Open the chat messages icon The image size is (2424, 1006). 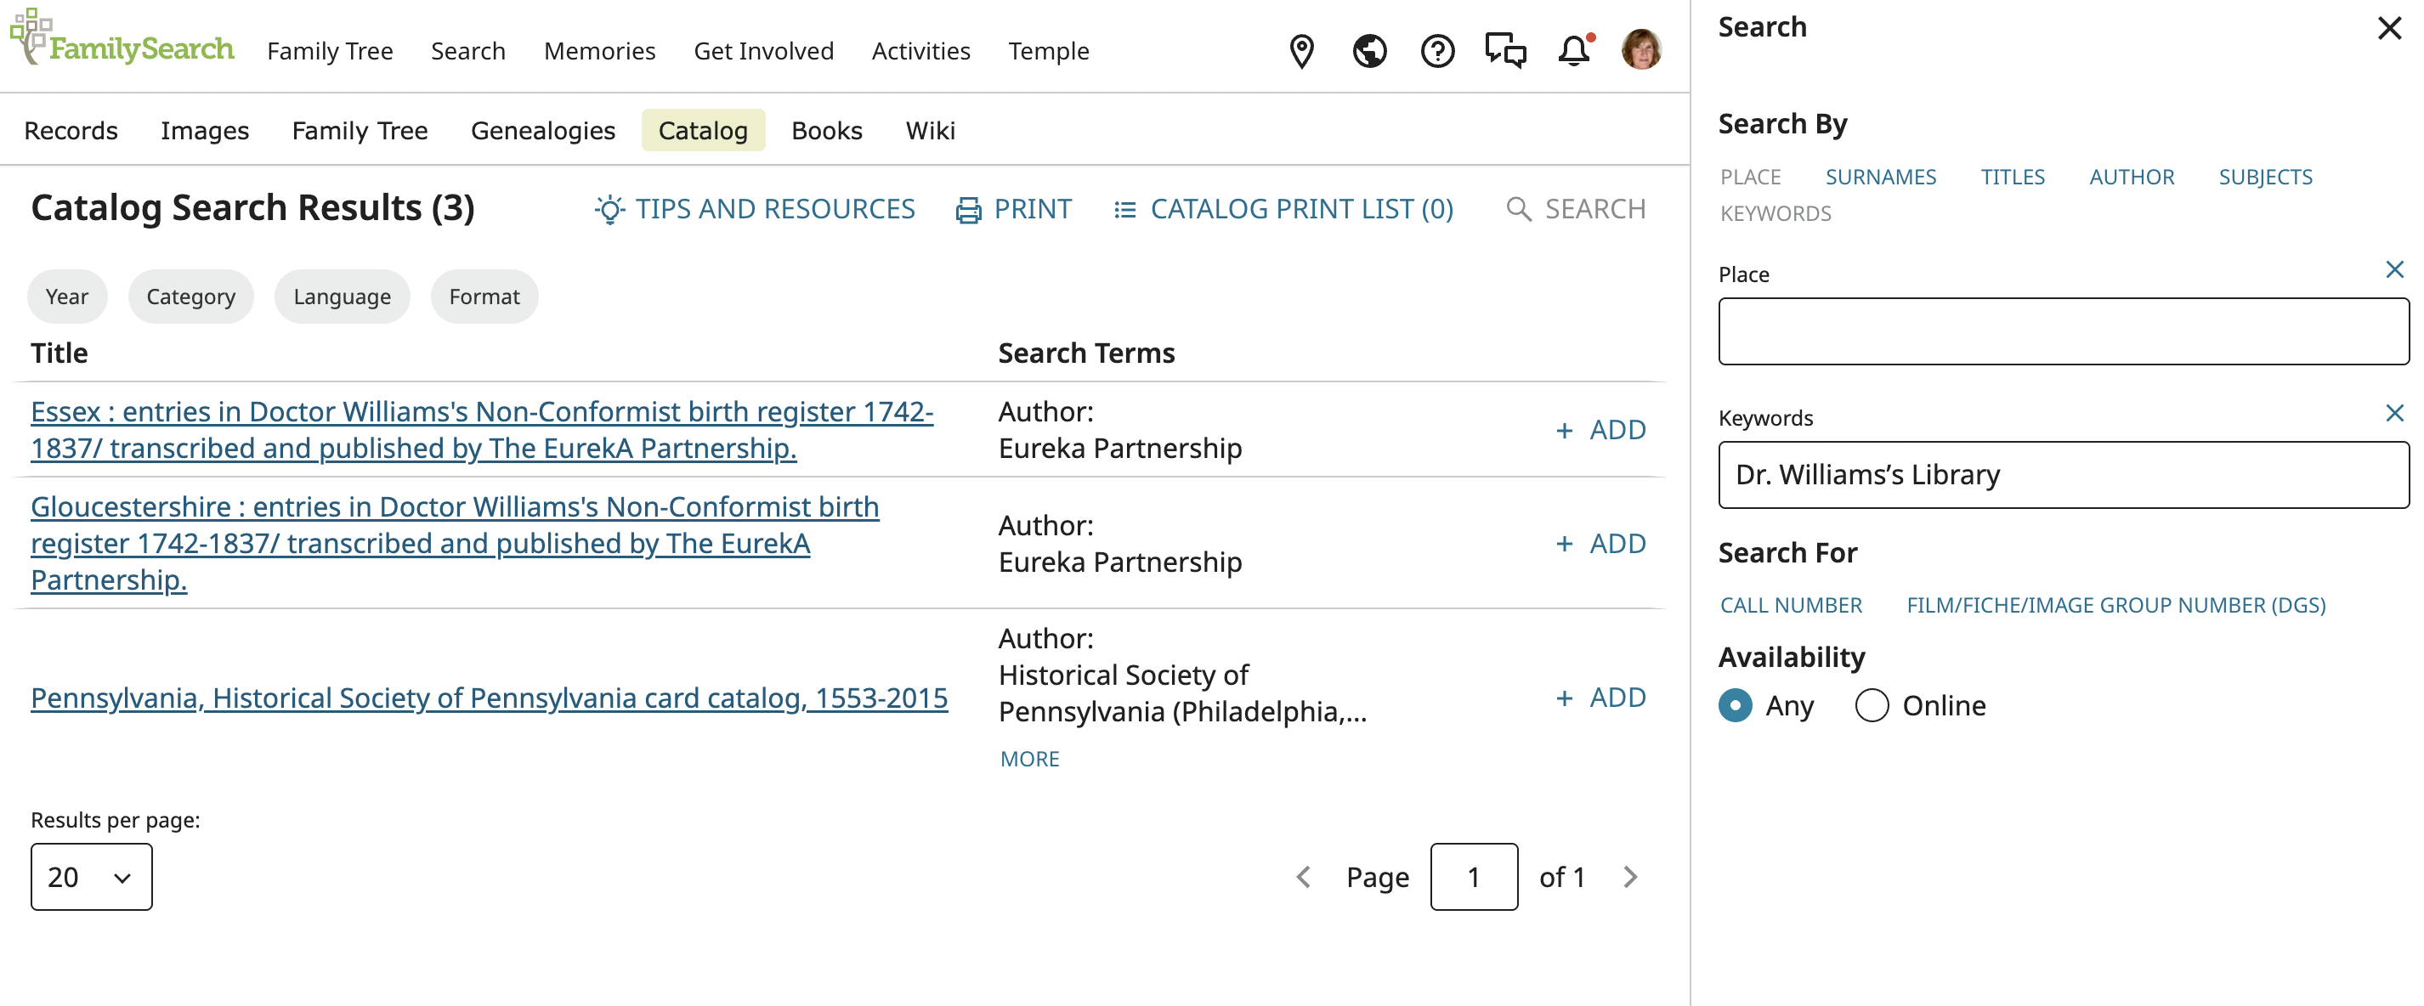[x=1505, y=51]
